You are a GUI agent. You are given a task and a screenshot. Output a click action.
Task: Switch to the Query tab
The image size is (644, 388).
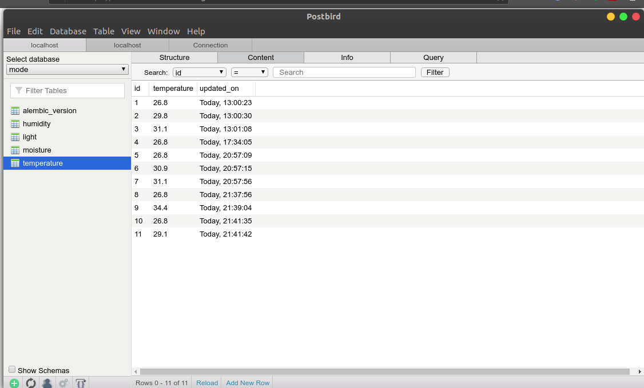434,57
